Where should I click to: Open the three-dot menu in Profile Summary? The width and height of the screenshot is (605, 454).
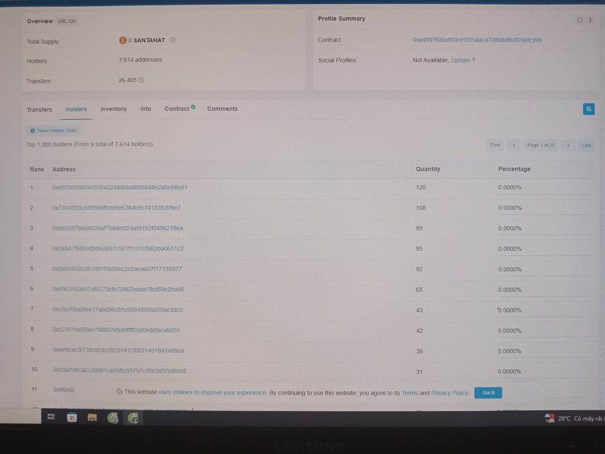click(x=590, y=20)
